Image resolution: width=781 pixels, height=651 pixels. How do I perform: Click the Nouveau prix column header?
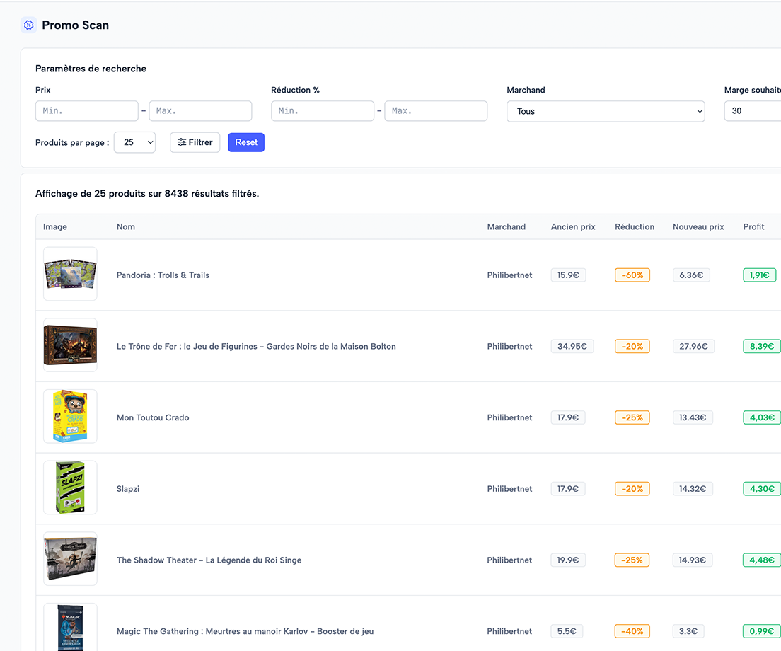[698, 227]
